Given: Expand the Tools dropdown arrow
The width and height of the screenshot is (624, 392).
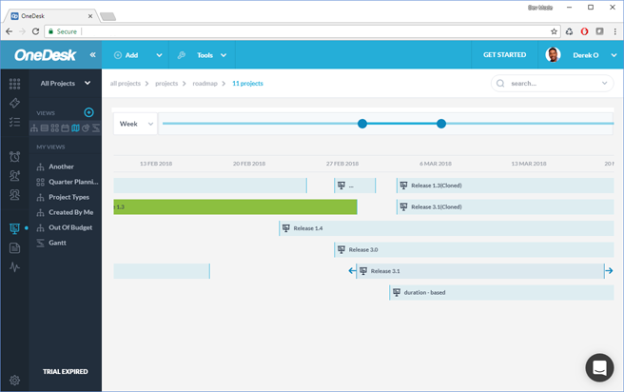Looking at the screenshot, I should coord(224,55).
